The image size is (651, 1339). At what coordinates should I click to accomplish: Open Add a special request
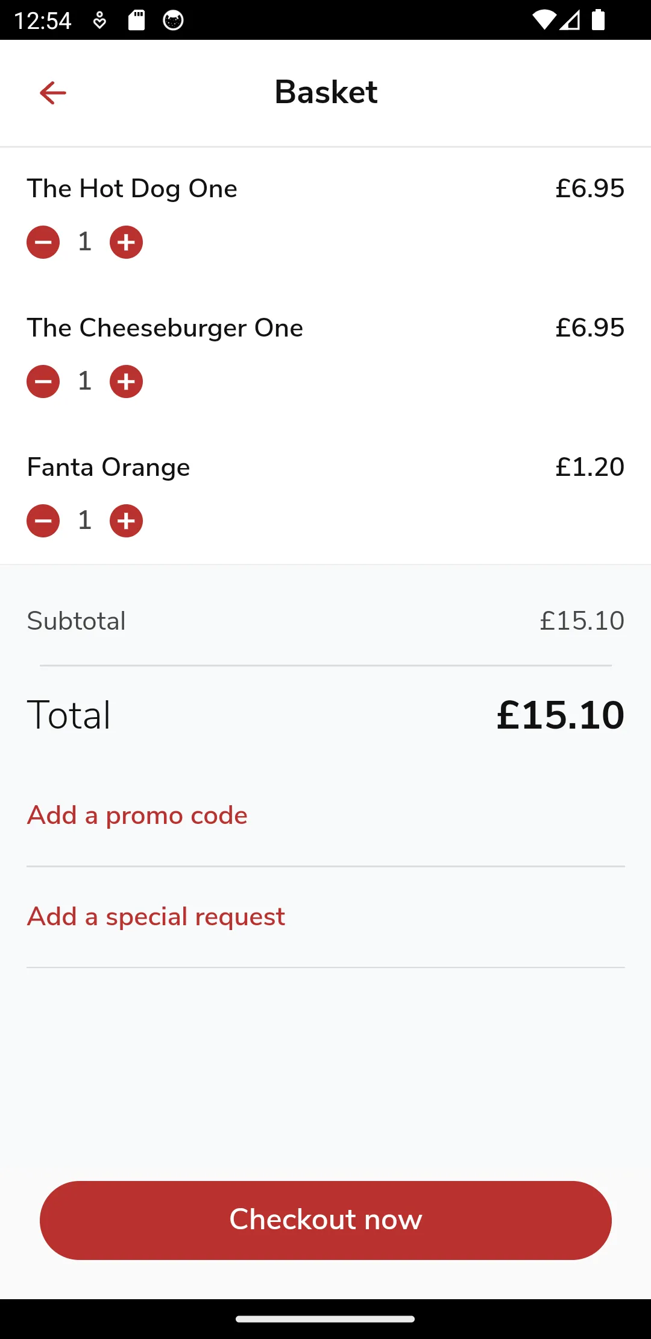[x=156, y=917]
